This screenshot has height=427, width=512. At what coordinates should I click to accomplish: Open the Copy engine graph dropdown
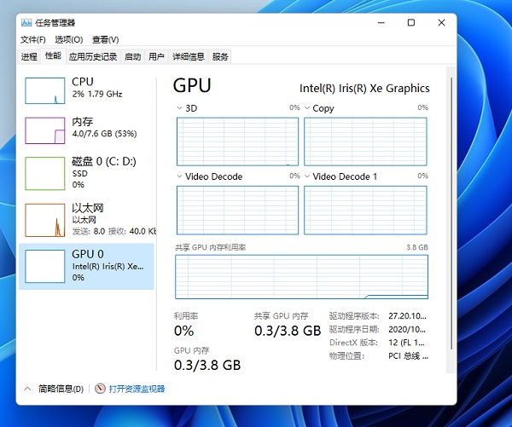[307, 108]
